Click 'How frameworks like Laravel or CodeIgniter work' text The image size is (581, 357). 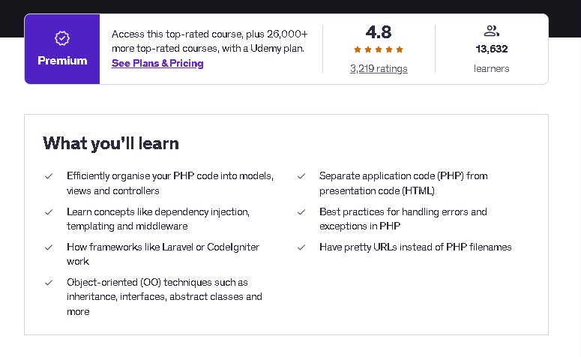pos(163,254)
